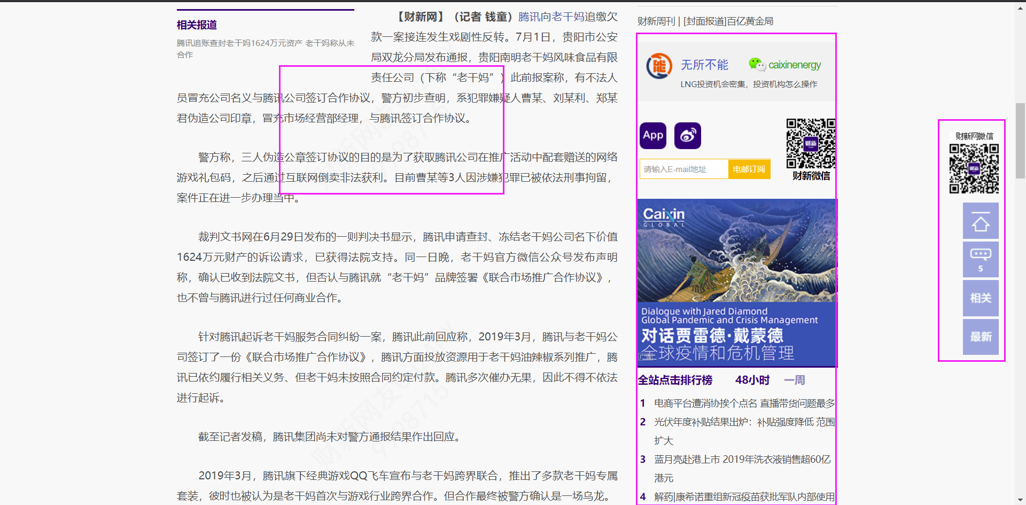The image size is (1026, 505).
Task: Click the page scrollbar down arrow
Action: pyautogui.click(x=1021, y=500)
